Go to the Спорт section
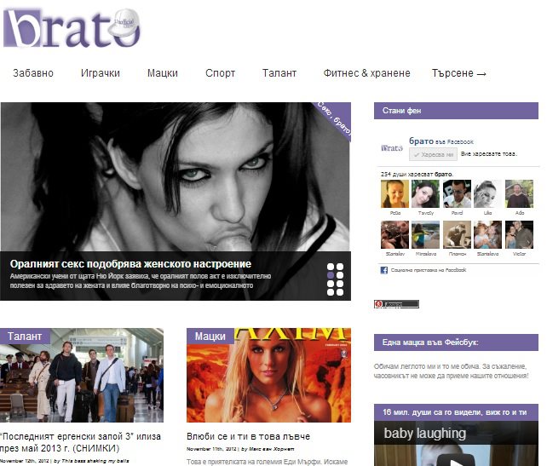 click(x=220, y=73)
